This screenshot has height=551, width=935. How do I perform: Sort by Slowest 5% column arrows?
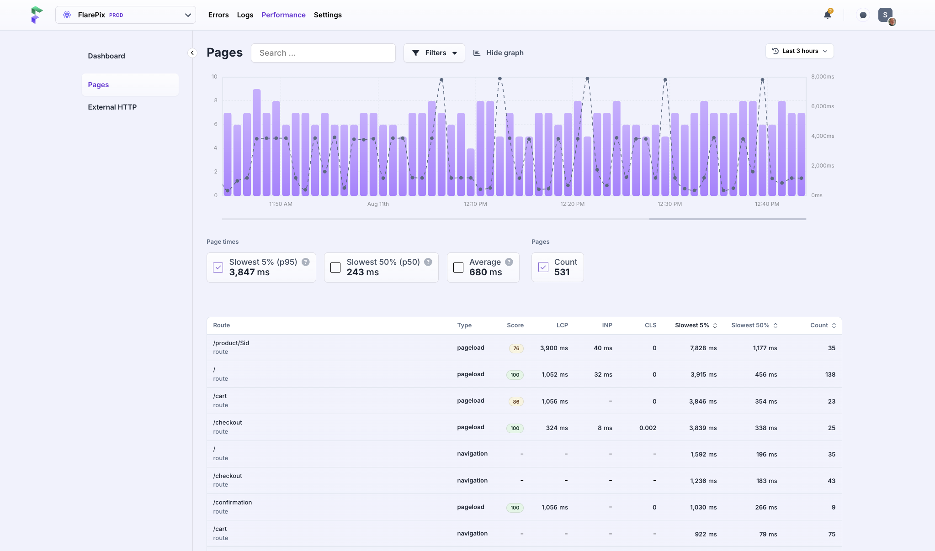[715, 325]
